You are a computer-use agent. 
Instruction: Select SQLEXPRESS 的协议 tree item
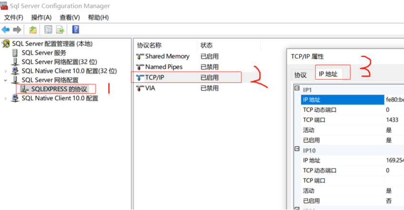[59, 89]
